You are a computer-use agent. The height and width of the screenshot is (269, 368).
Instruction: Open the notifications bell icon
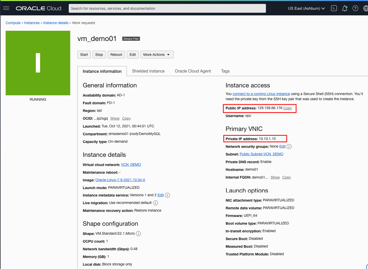[x=345, y=8]
